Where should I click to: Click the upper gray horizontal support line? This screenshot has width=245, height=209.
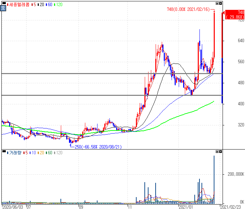(112, 73)
